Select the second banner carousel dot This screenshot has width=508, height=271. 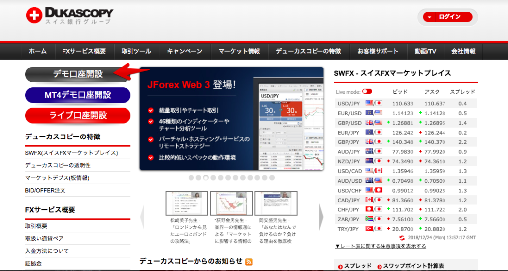(x=198, y=178)
